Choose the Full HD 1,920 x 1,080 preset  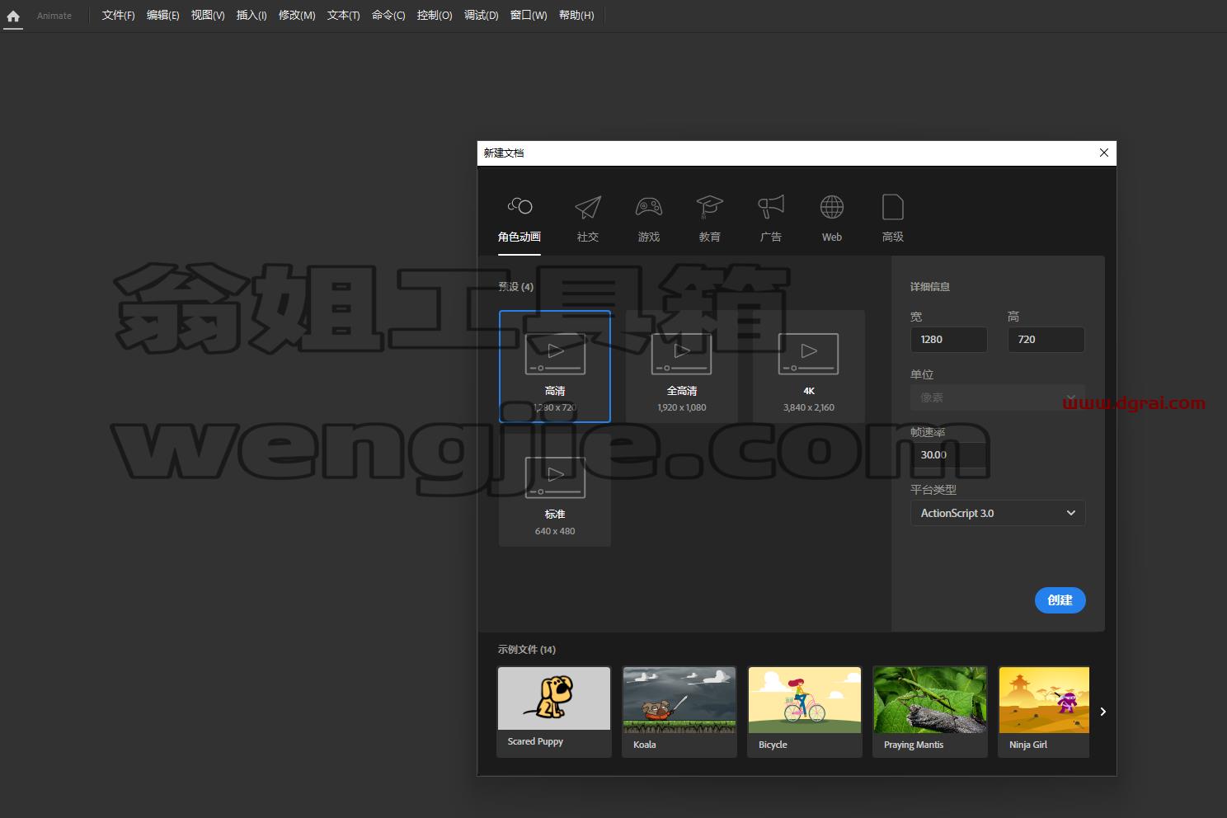pos(682,366)
